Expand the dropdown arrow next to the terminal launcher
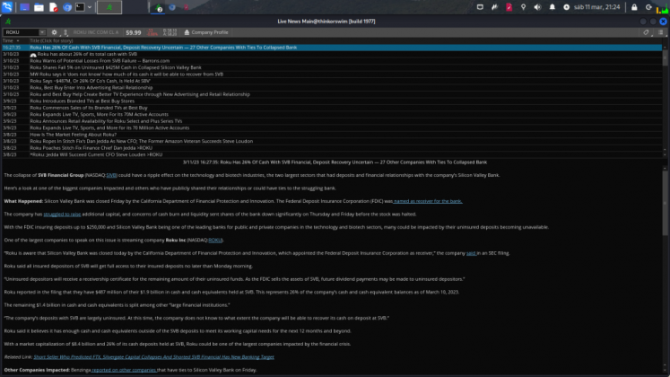Screen dimensions: 670x377 91,7
